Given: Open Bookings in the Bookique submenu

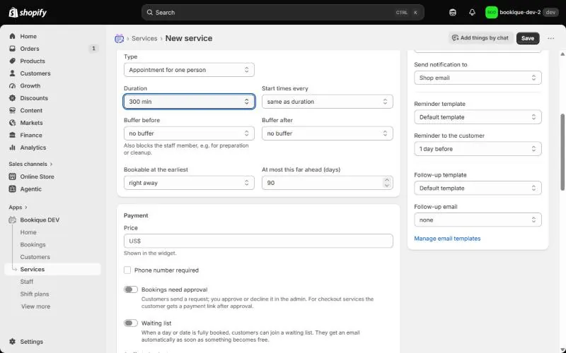Looking at the screenshot, I should pos(33,244).
